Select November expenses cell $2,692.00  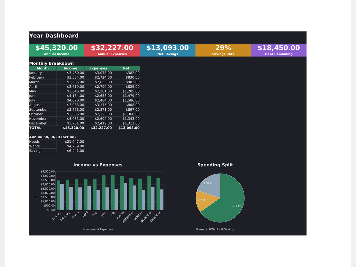pyautogui.click(x=98, y=119)
